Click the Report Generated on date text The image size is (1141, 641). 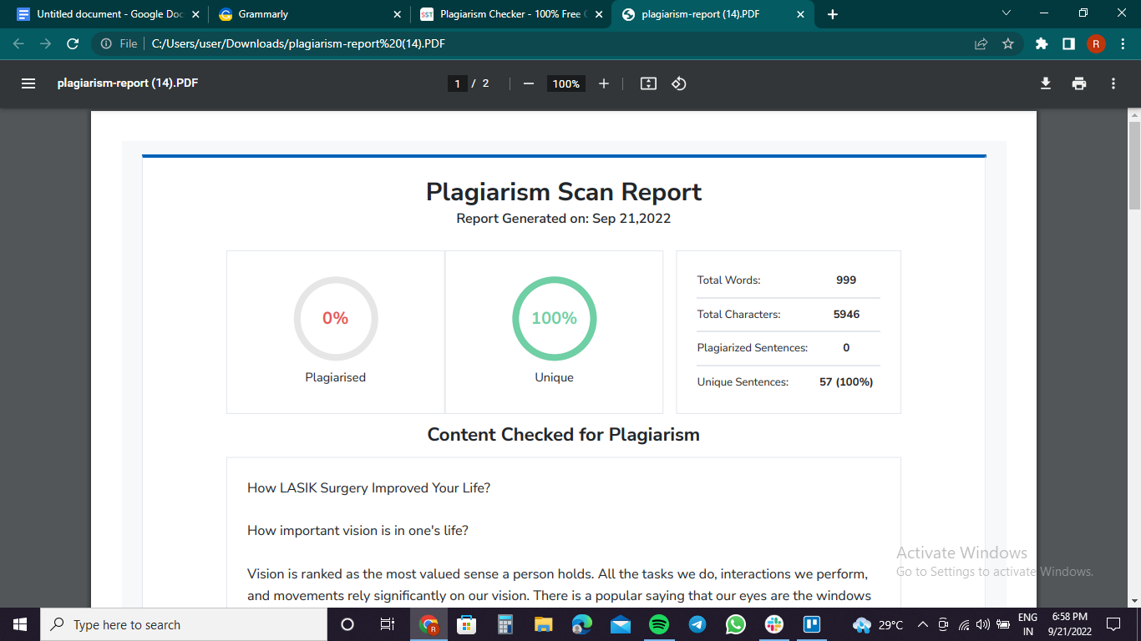(564, 219)
